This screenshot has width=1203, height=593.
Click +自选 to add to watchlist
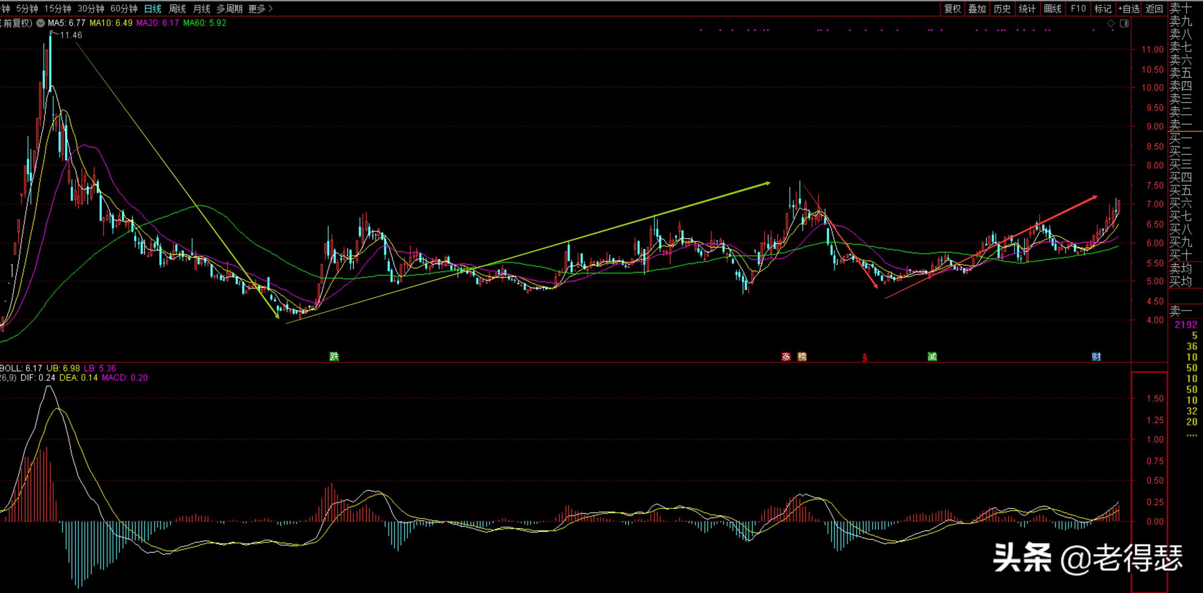(x=1128, y=9)
